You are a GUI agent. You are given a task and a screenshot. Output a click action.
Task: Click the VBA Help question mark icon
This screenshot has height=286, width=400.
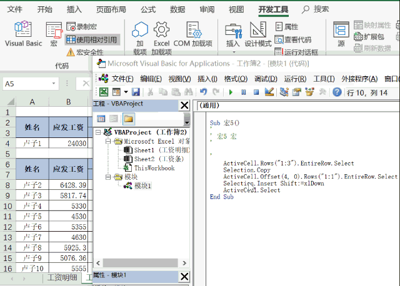(x=337, y=92)
